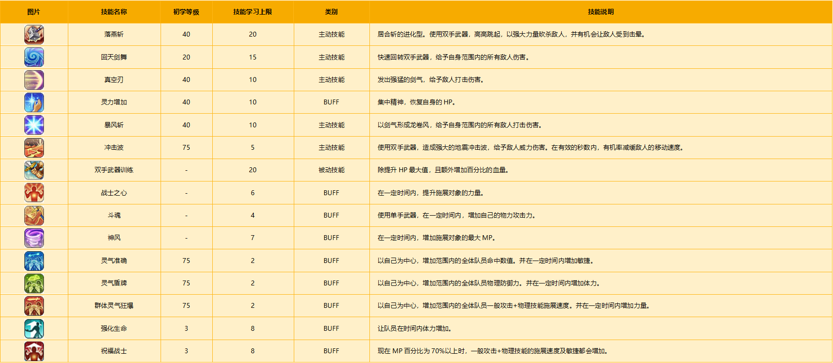Click the 群体灵气狂爆 skill icon
833x363 pixels.
[x=34, y=306]
